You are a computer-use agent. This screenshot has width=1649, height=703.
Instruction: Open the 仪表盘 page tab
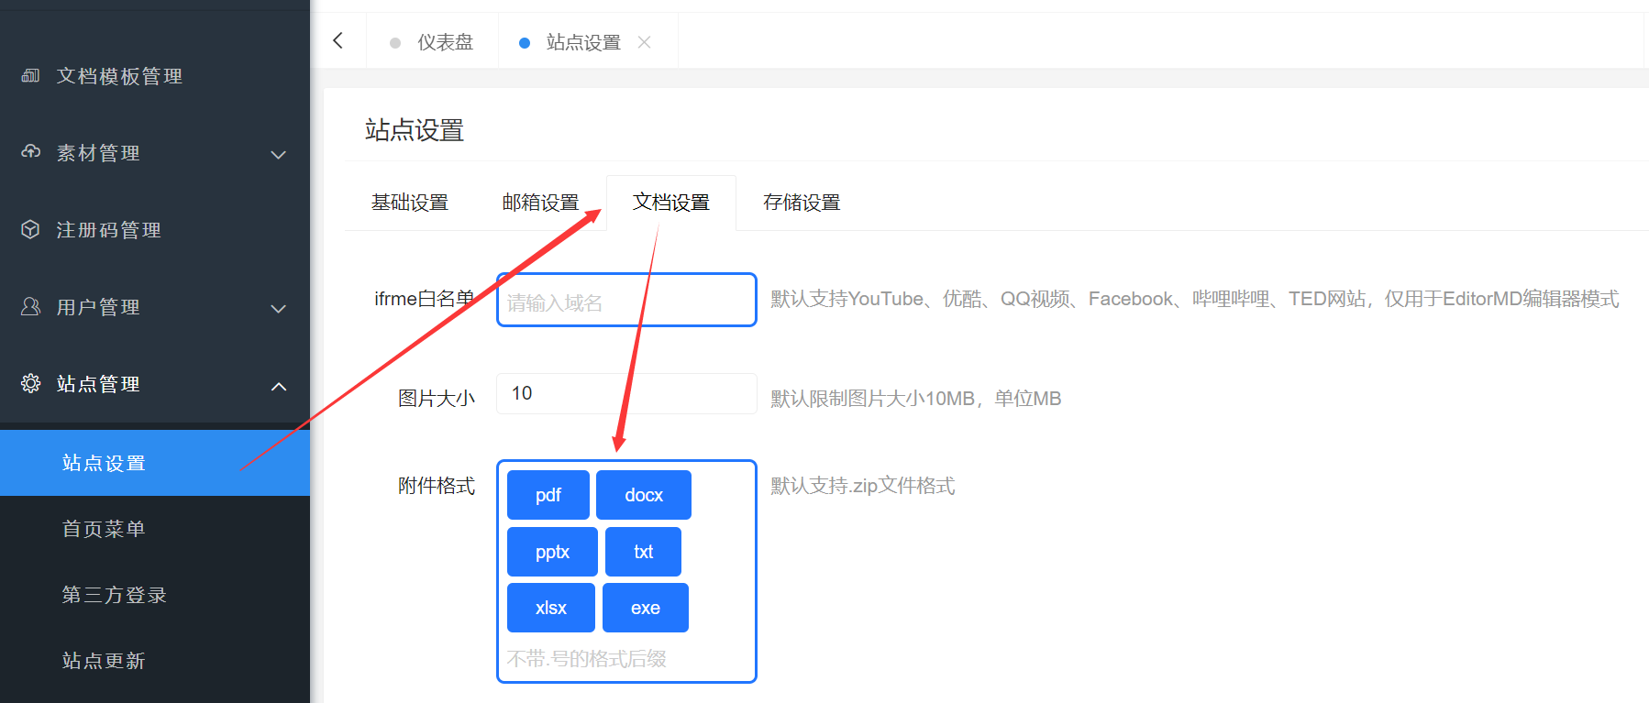pyautogui.click(x=445, y=42)
